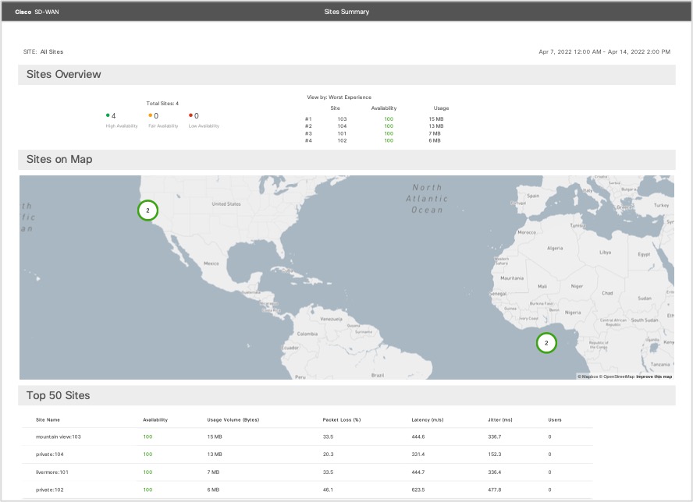Click the Top 50 Sites section header
The height and width of the screenshot is (502, 693).
tap(59, 395)
